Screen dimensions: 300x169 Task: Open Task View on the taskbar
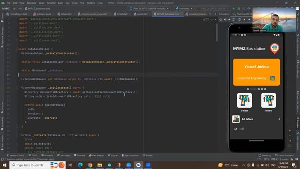pyautogui.click(x=70, y=165)
